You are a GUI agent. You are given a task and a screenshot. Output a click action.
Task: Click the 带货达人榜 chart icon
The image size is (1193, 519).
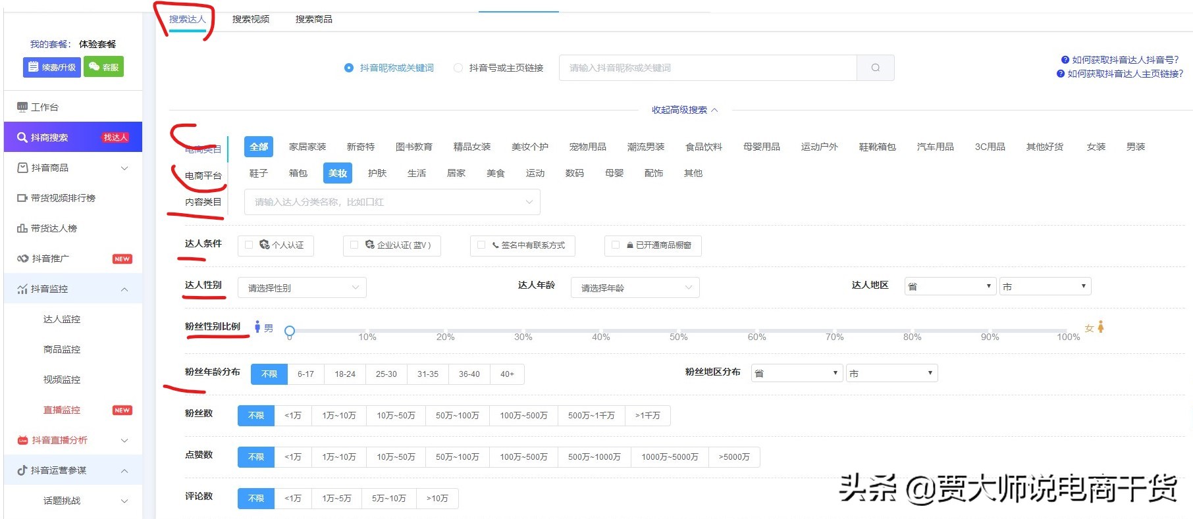tap(22, 228)
